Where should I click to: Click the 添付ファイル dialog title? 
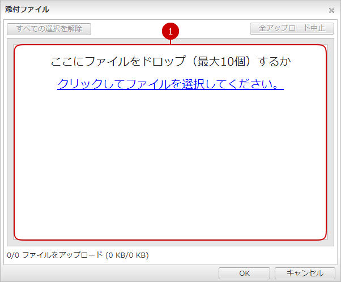pyautogui.click(x=27, y=10)
